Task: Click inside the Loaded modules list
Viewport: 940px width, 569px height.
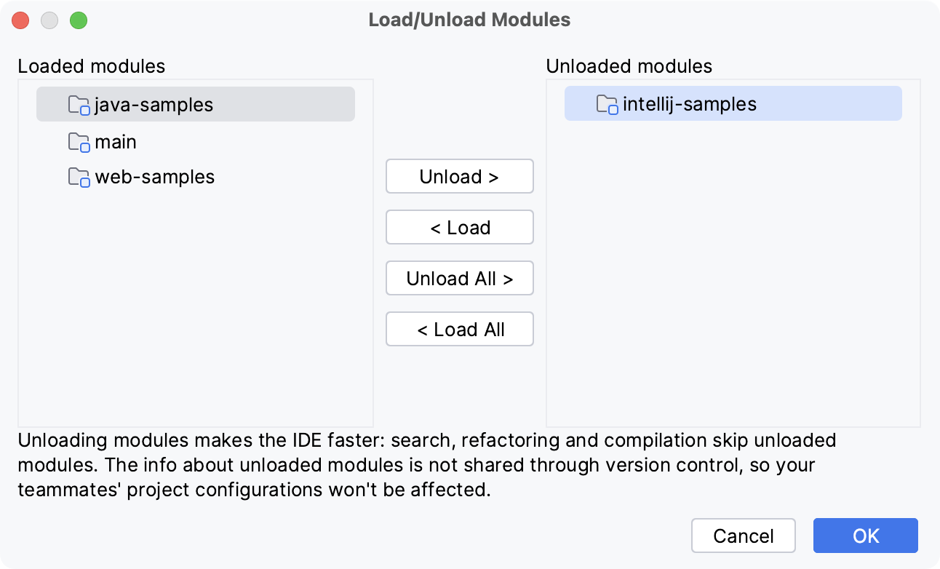Action: click(195, 306)
